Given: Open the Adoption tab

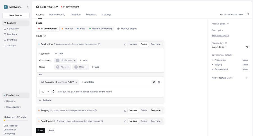Looking at the screenshot, I should tap(76, 15).
